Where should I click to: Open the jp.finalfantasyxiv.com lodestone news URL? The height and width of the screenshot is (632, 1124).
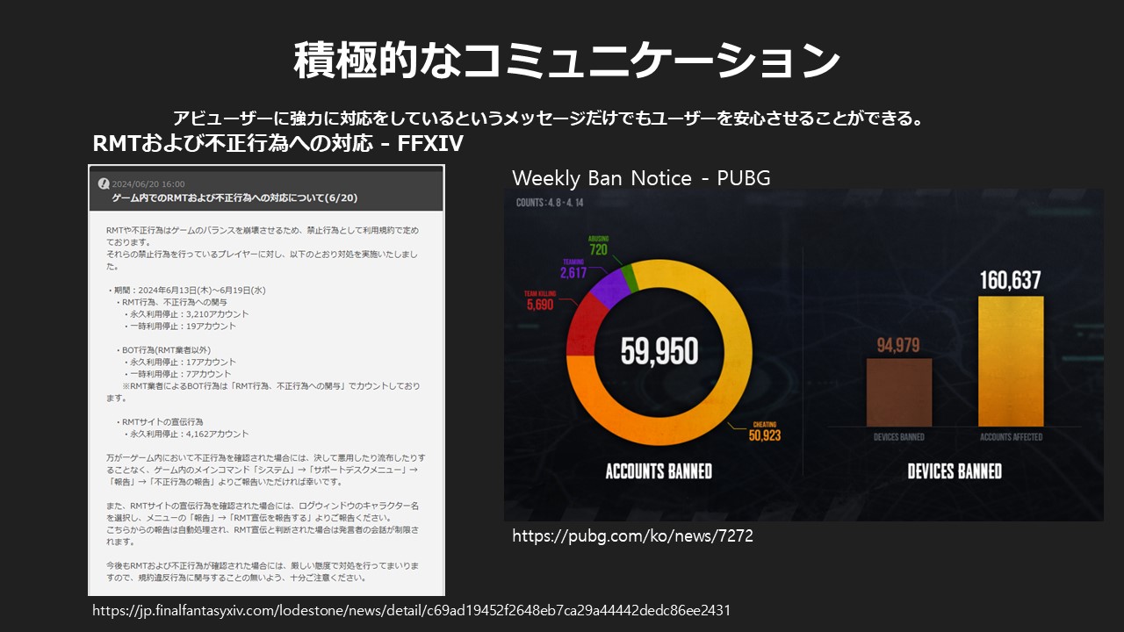(x=411, y=609)
